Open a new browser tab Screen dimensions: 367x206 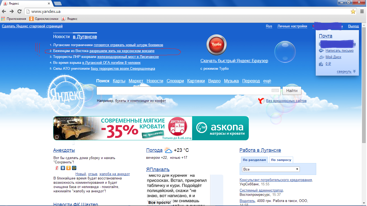[x=57, y=3]
